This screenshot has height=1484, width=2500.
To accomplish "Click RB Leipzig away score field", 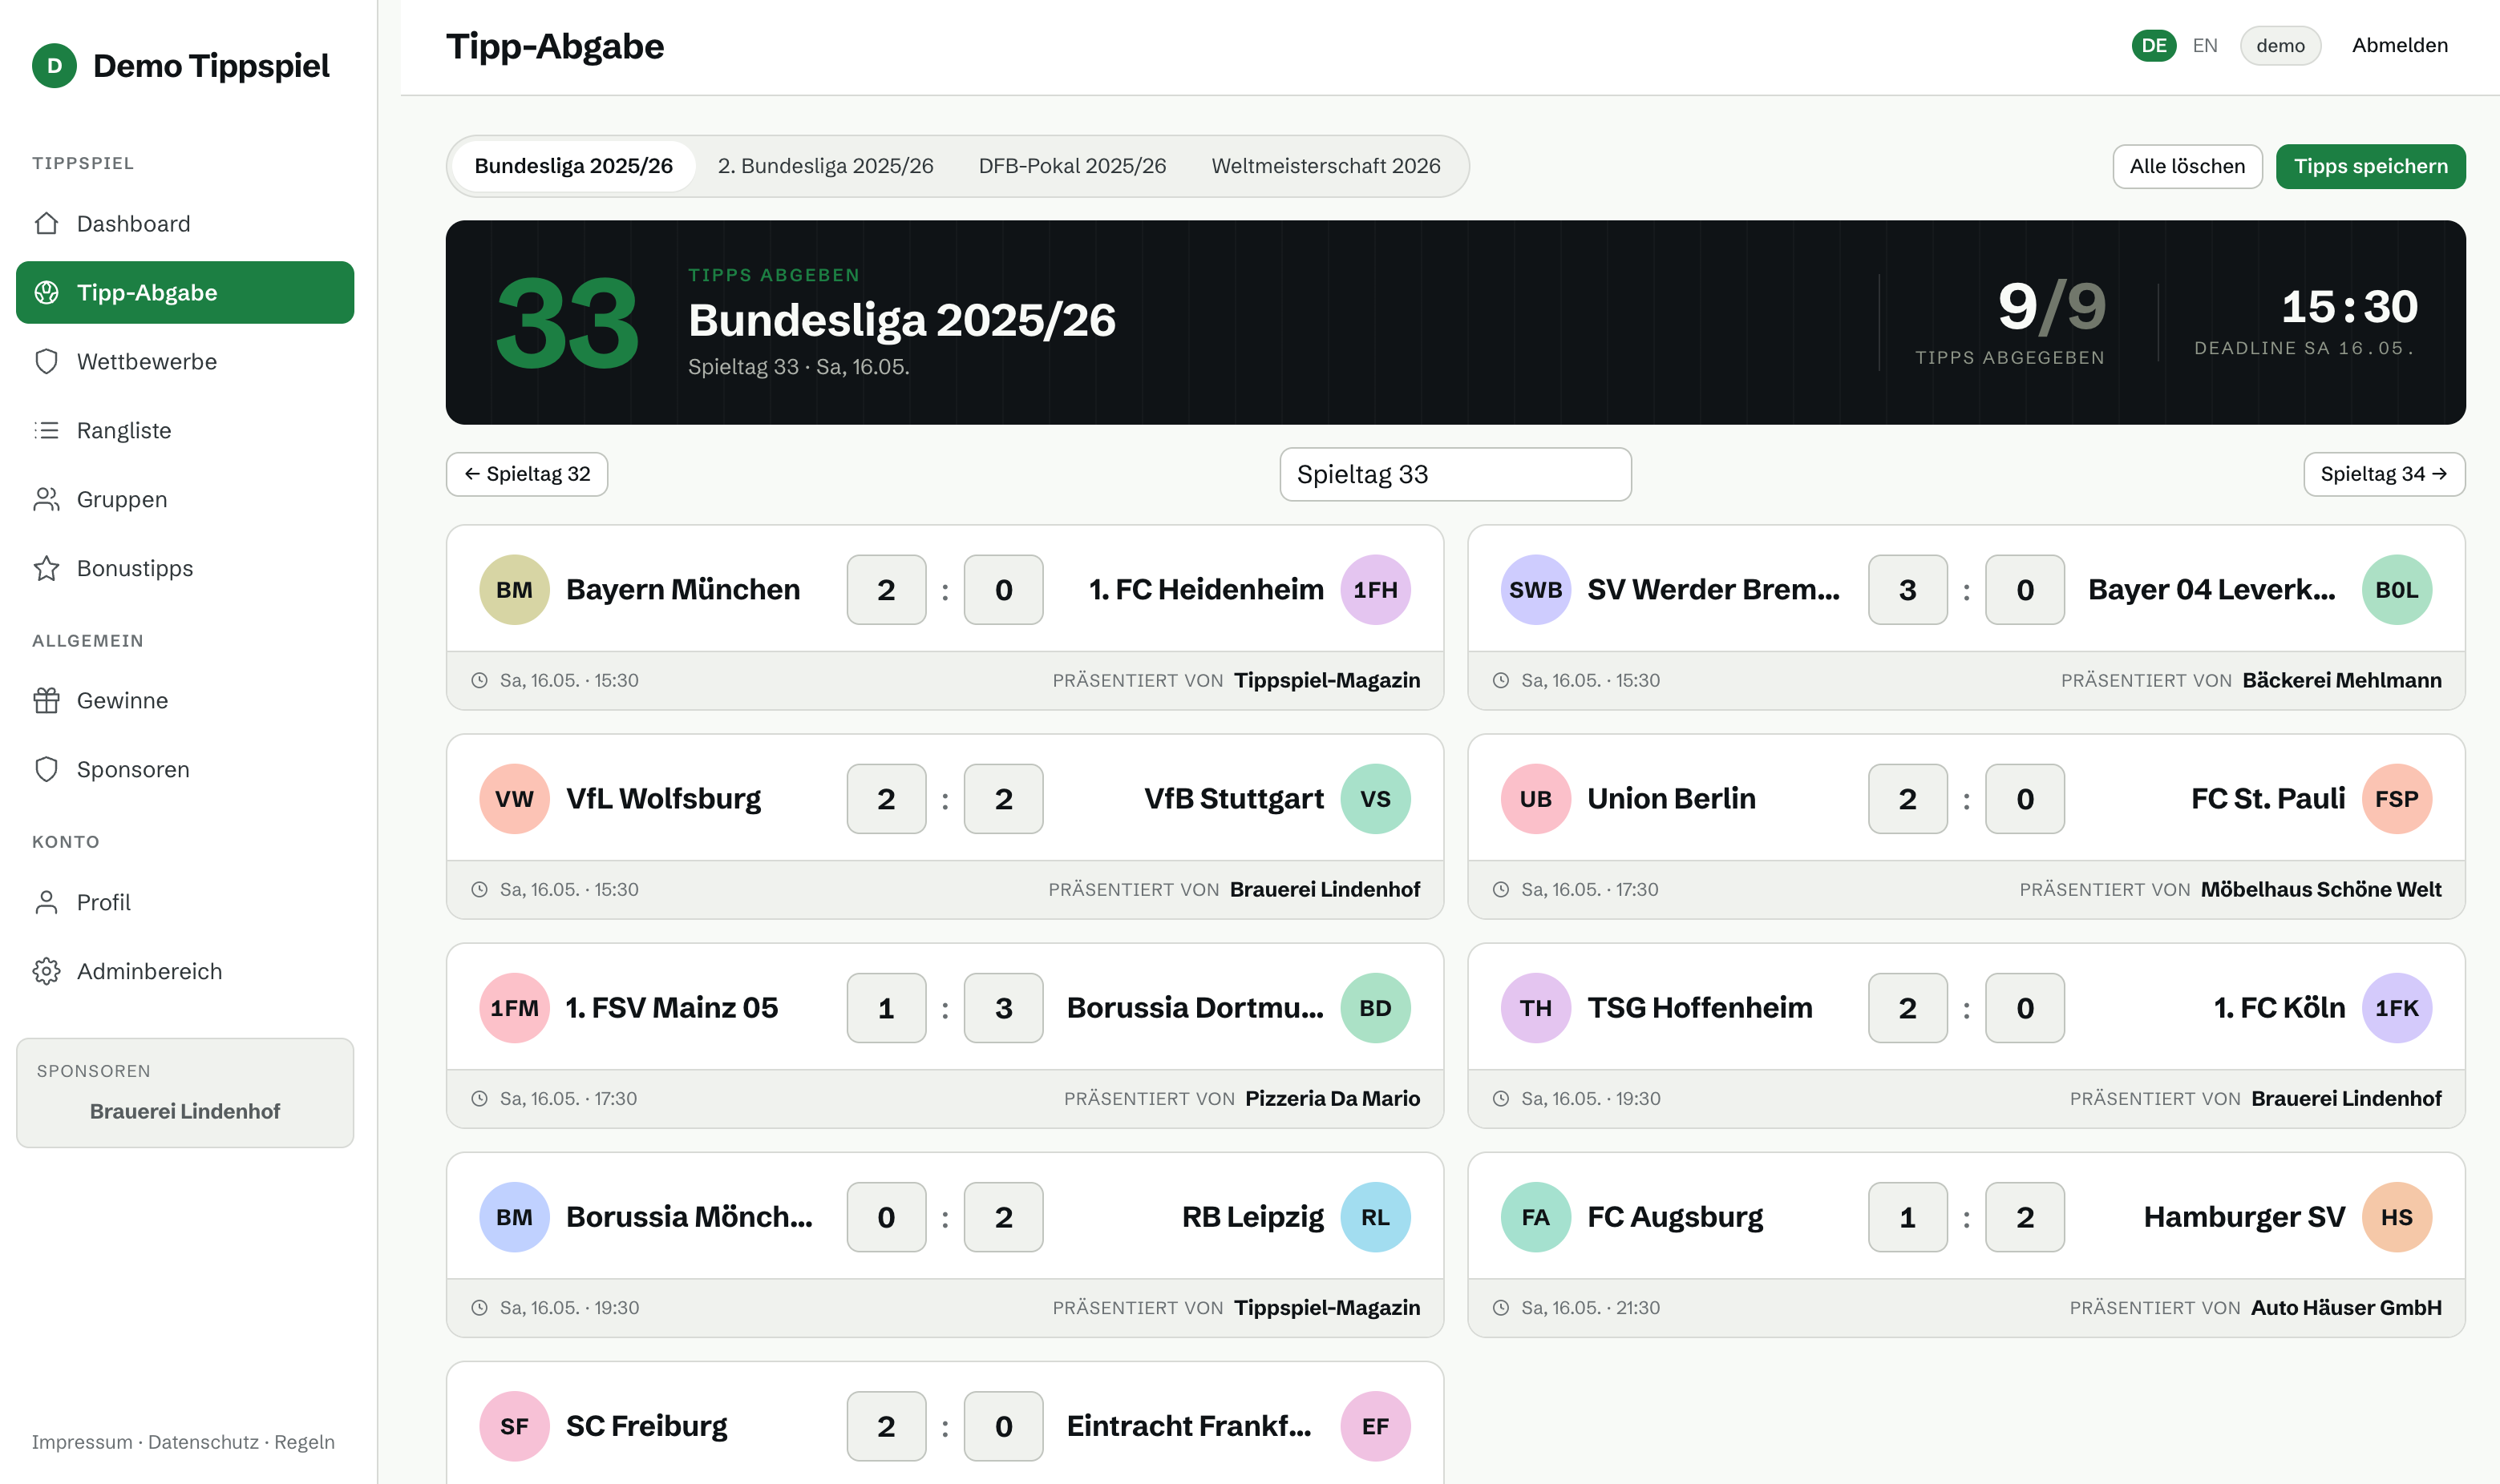I will [x=1003, y=1217].
